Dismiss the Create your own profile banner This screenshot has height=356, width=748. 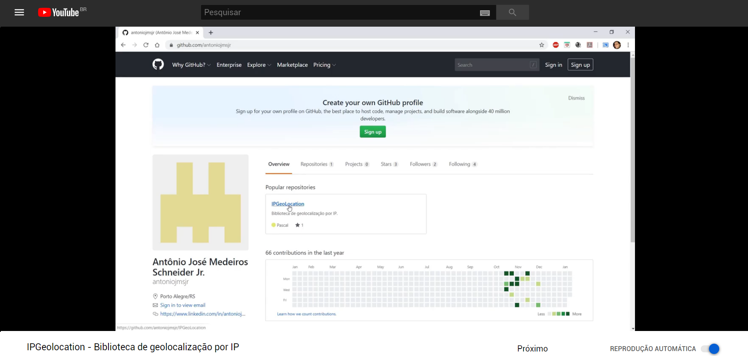point(576,98)
